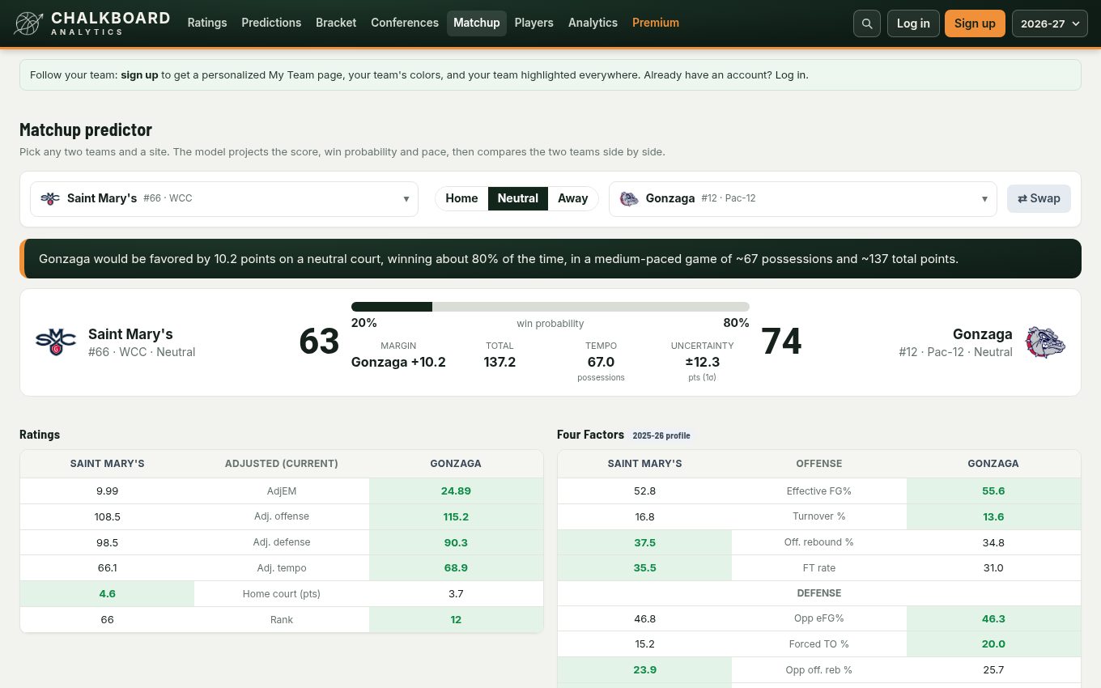
Task: Select the Home site option
Action: (x=461, y=198)
